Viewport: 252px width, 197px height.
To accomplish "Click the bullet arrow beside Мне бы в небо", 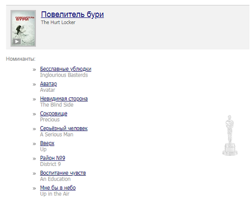I will (34, 189).
